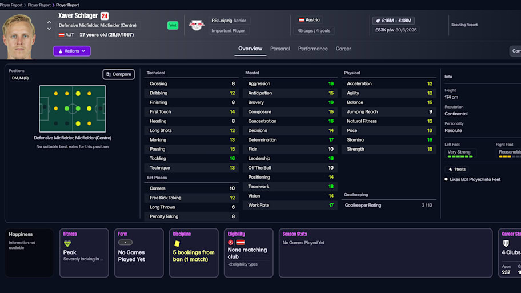Open the Season Stats card
Screen dimensions: 521x293
(x=386, y=253)
